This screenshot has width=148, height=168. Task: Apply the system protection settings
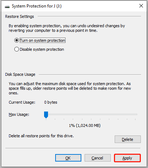[127, 158]
